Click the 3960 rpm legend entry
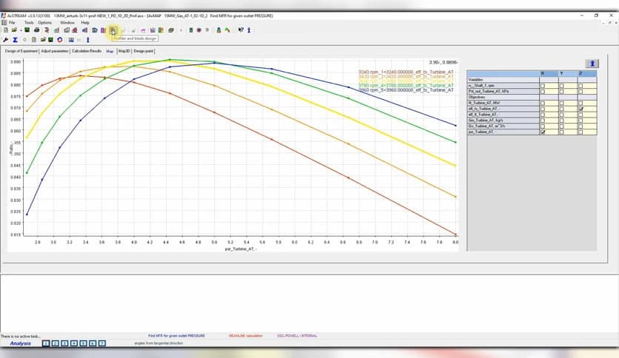Screen dimensions: 619x358 pos(406,90)
